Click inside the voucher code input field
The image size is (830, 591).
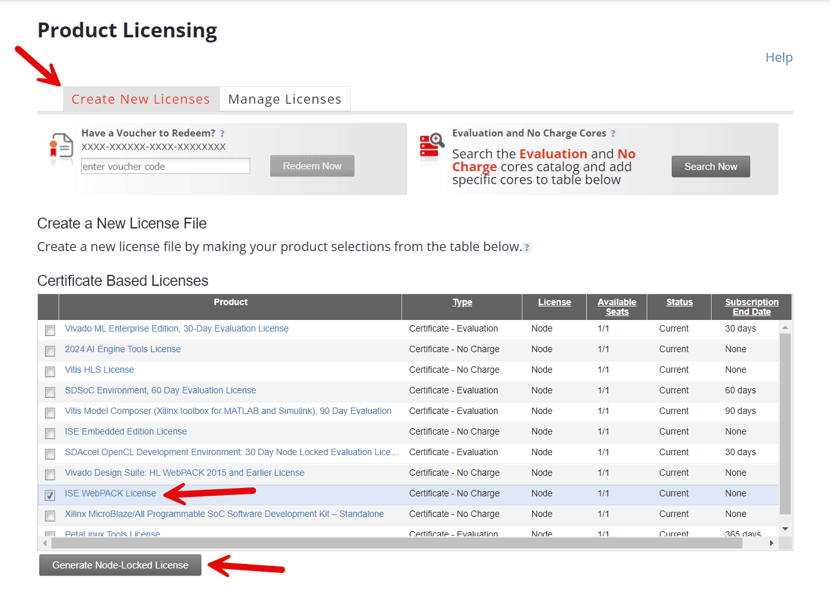pos(165,166)
